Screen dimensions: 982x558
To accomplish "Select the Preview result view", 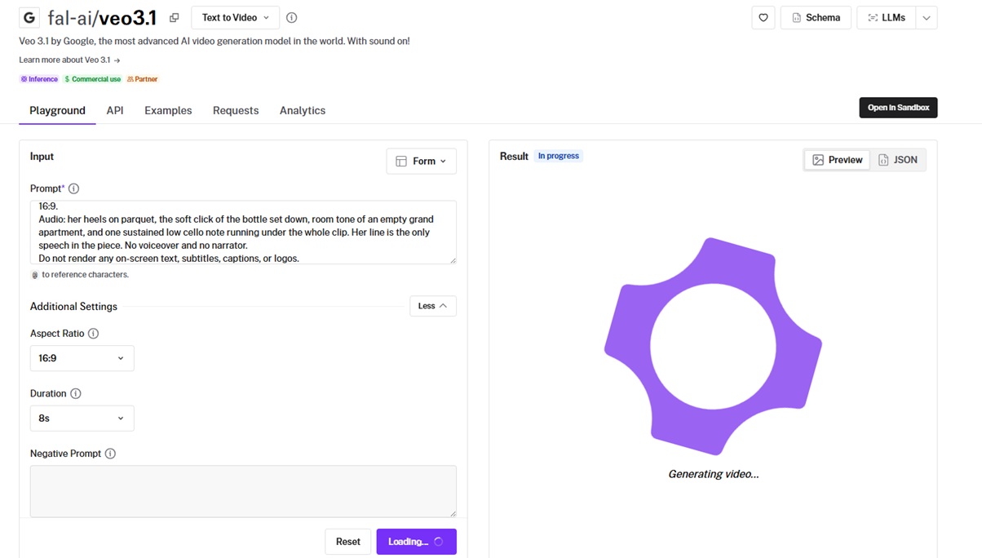I will click(838, 160).
